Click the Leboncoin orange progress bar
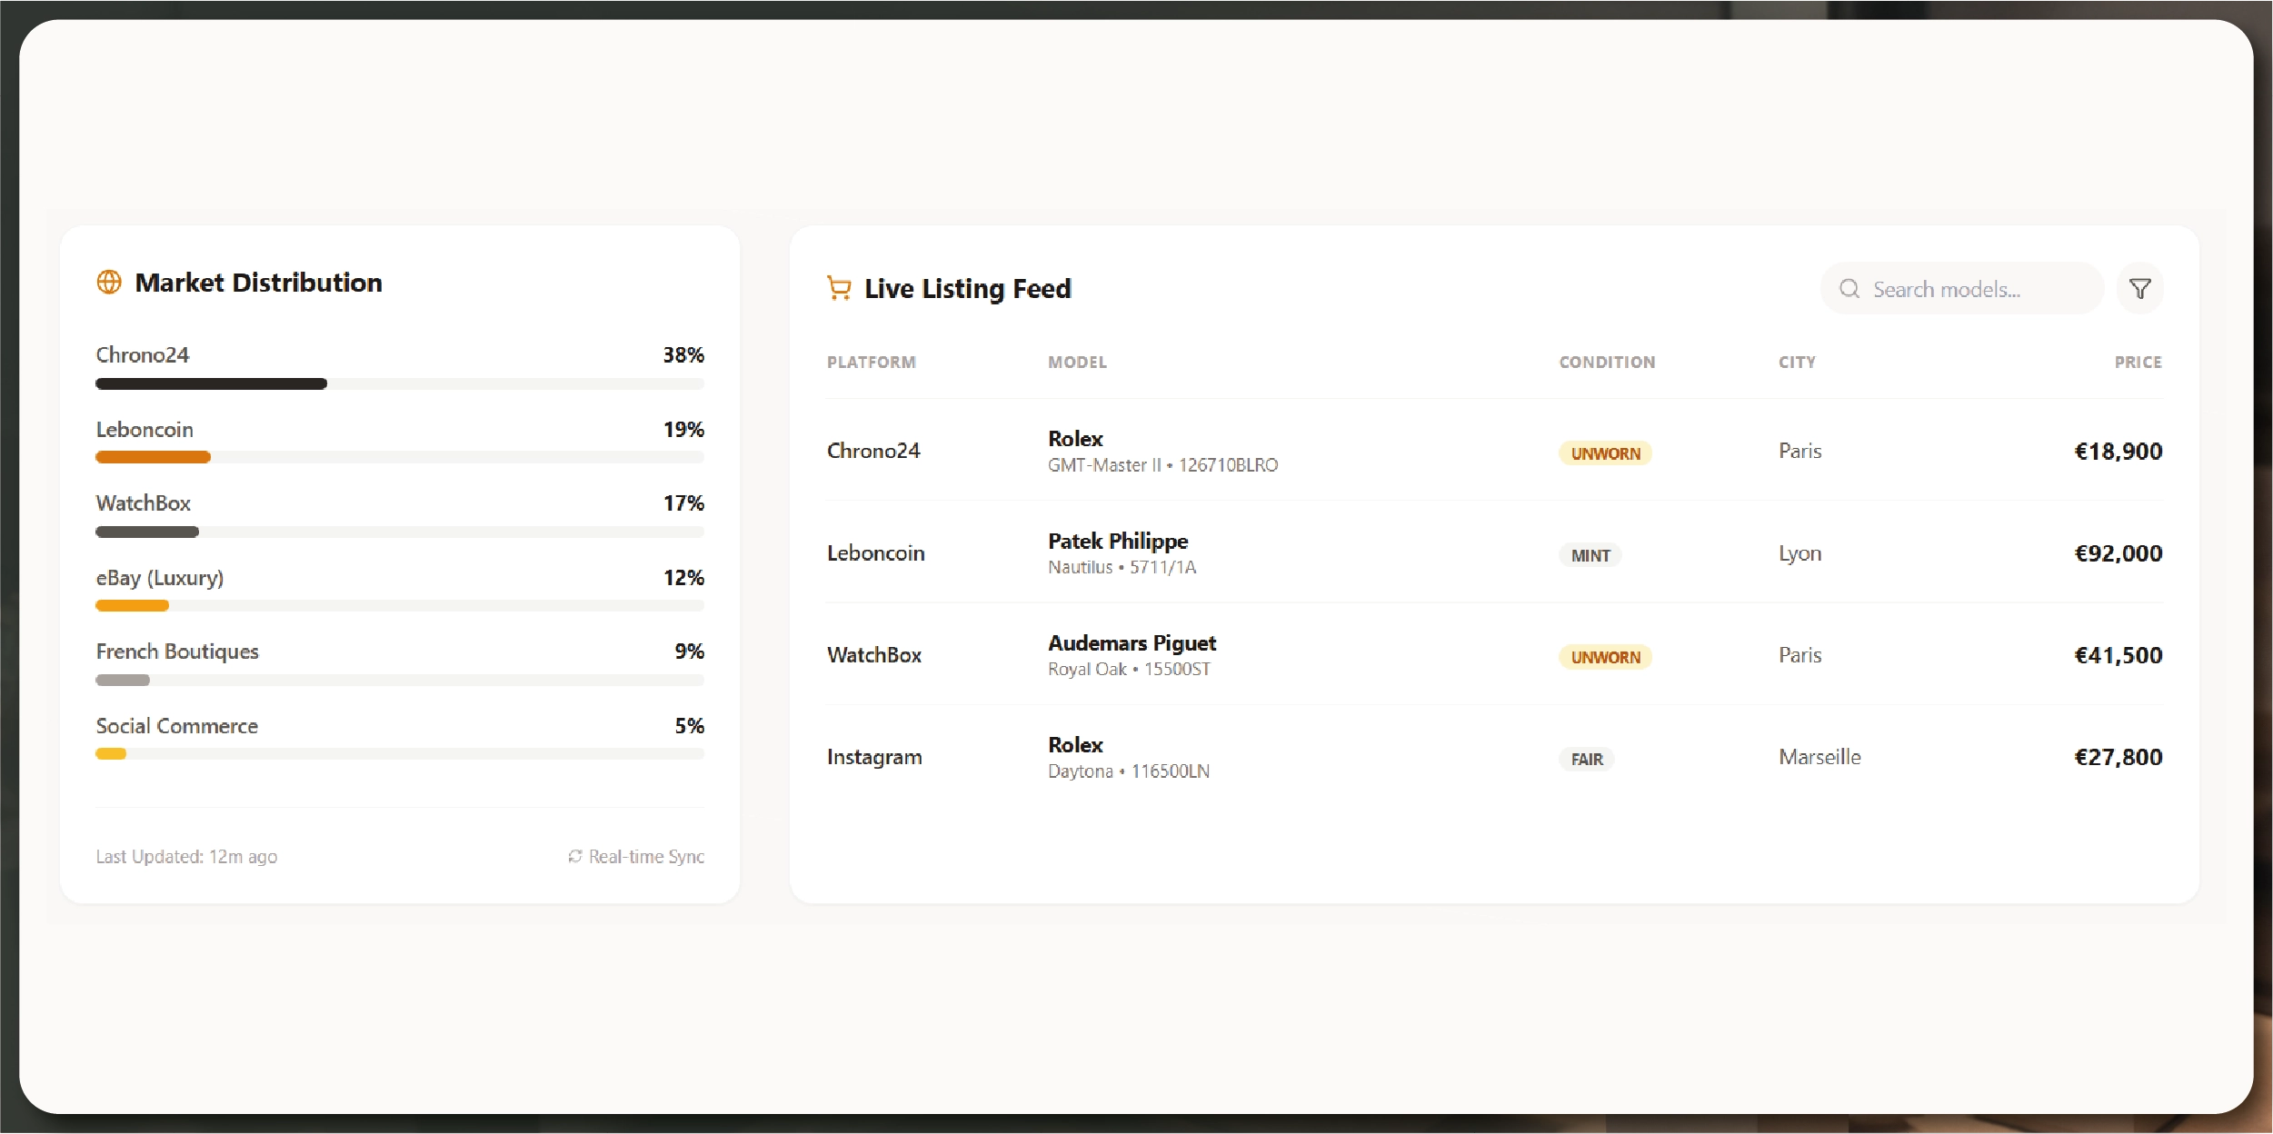Image resolution: width=2273 pixels, height=1134 pixels. (x=154, y=457)
